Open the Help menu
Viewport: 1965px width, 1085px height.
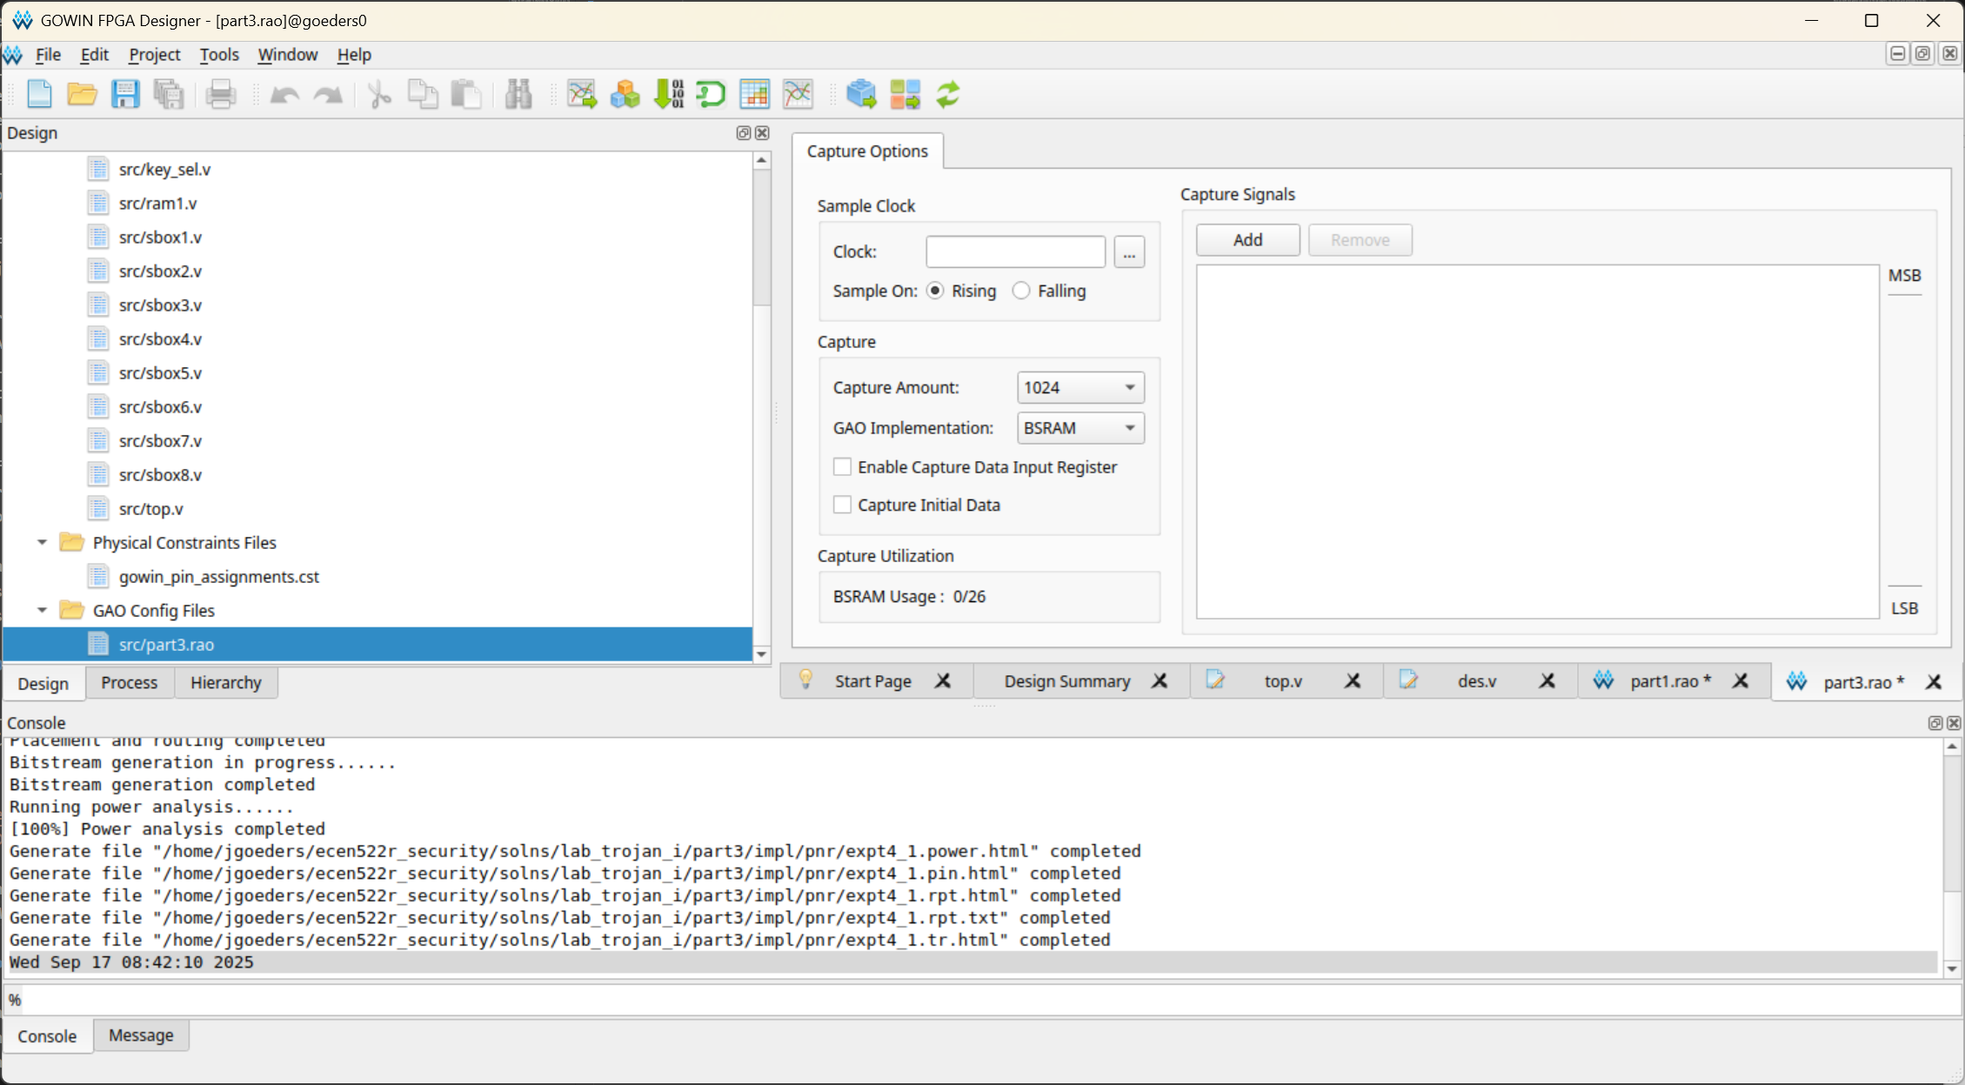click(354, 54)
